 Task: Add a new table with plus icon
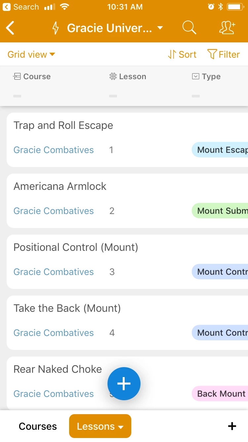(232, 426)
